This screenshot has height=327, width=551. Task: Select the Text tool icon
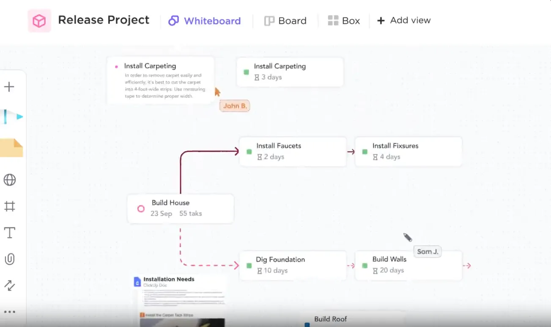[9, 232]
